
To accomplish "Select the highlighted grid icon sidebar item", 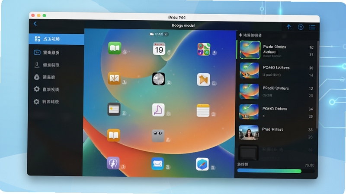I will [x=57, y=39].
